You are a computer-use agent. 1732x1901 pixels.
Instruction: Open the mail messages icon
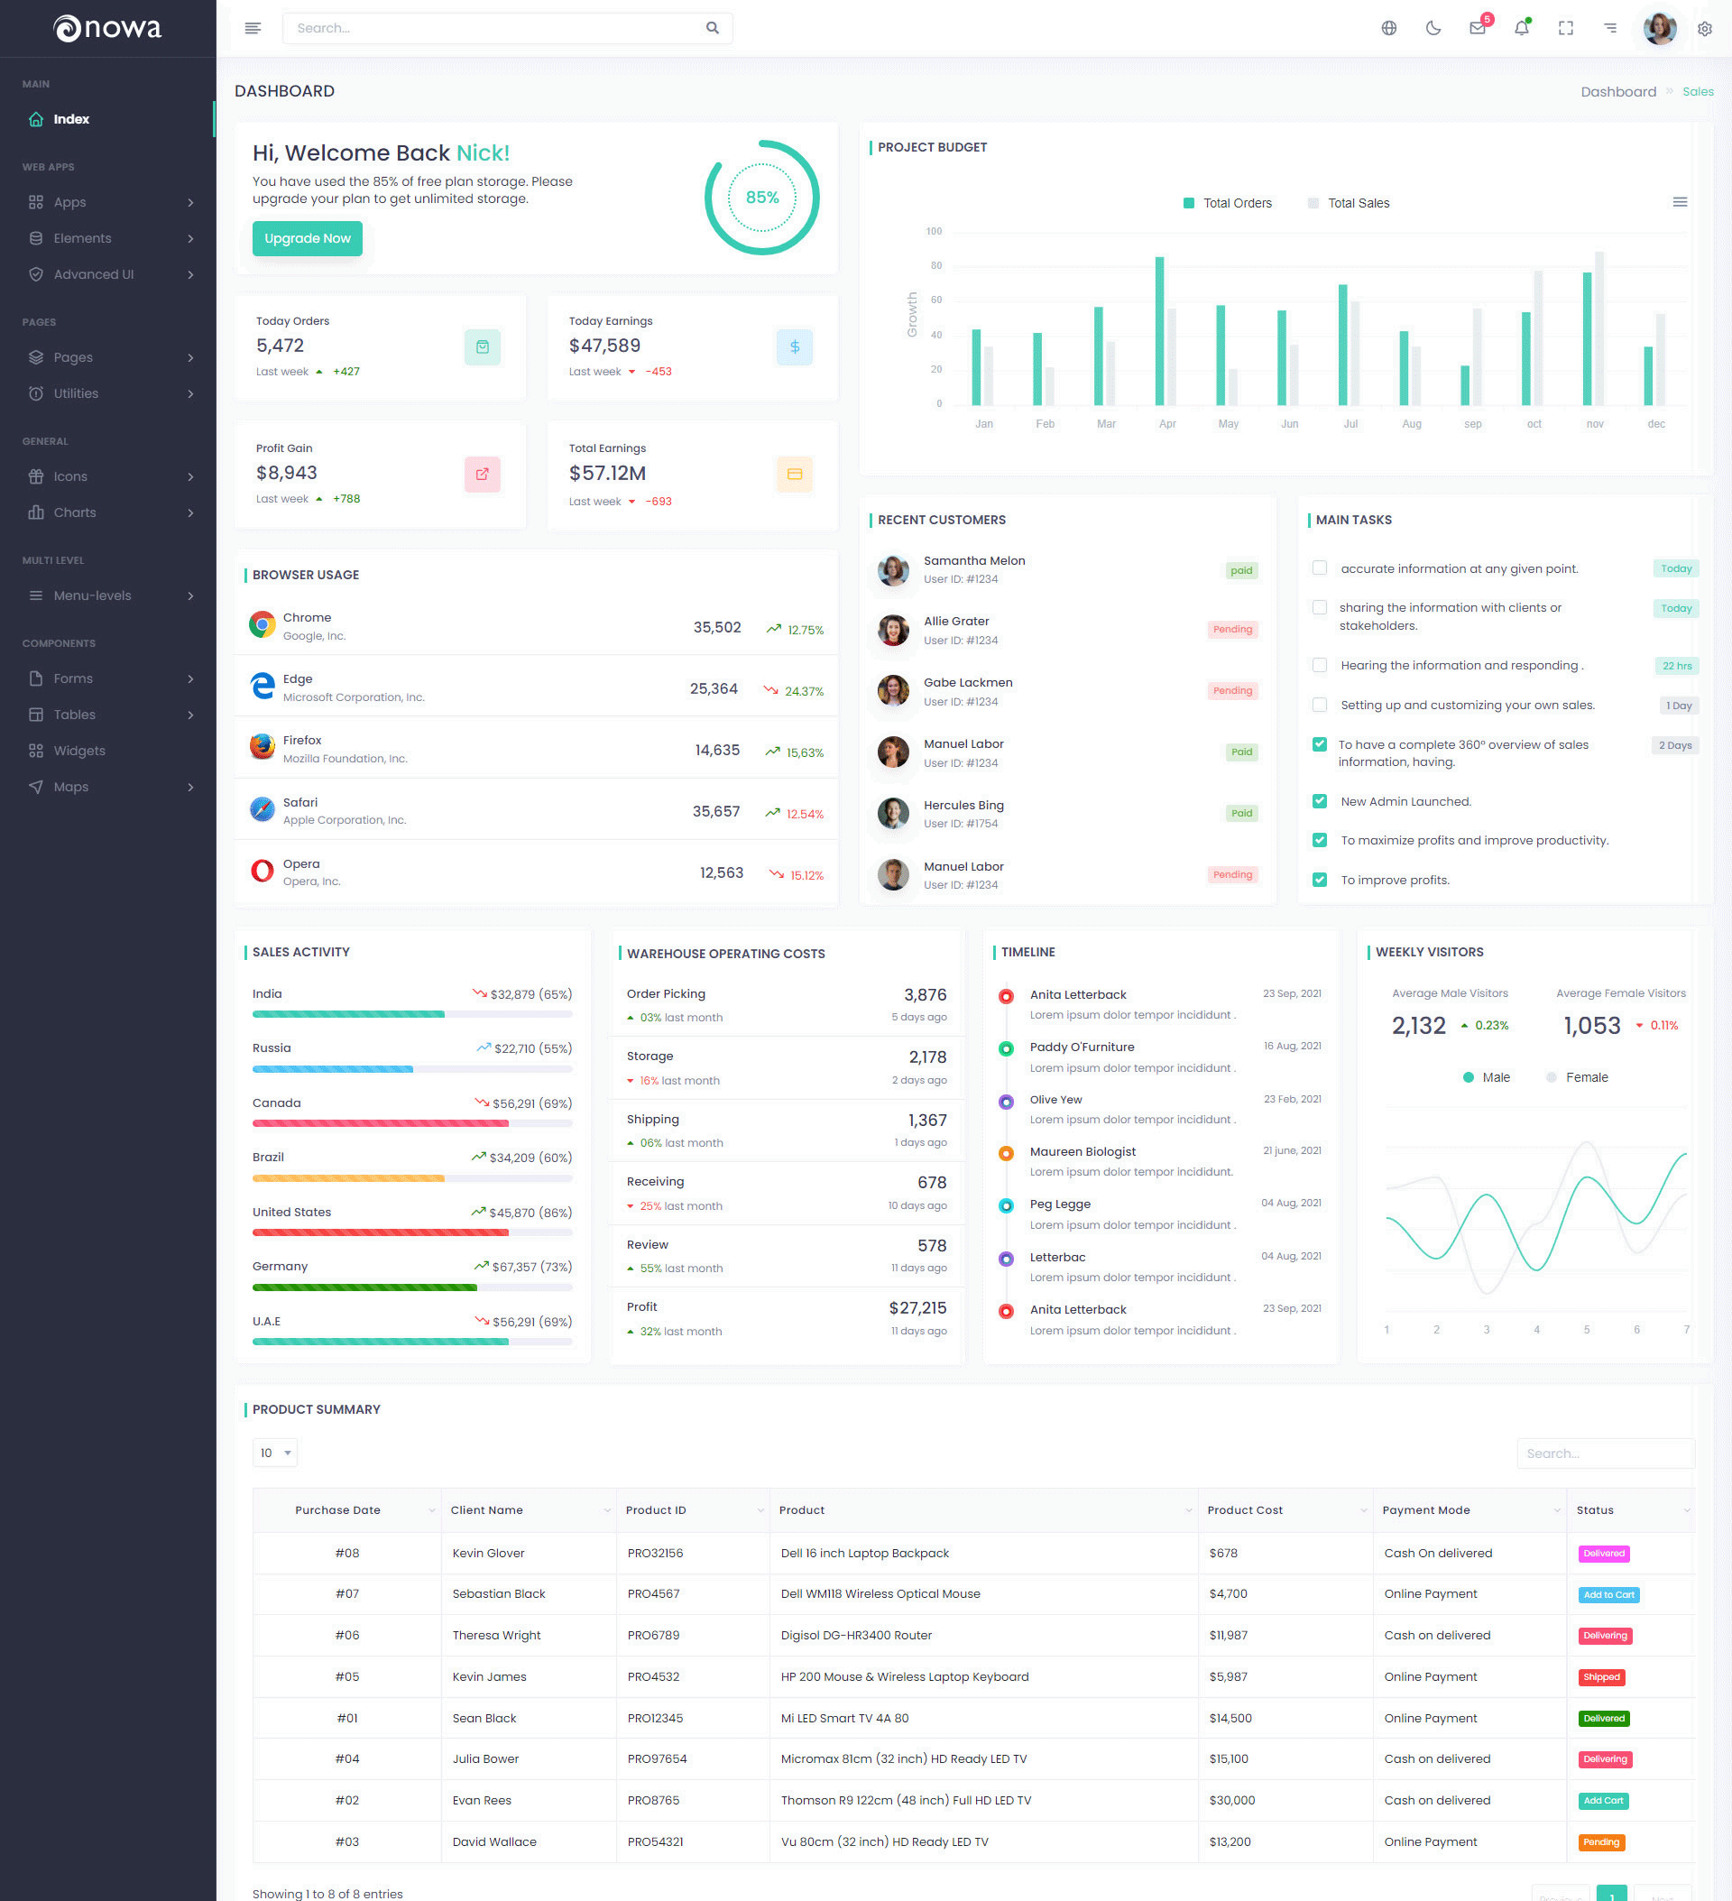pos(1477,28)
